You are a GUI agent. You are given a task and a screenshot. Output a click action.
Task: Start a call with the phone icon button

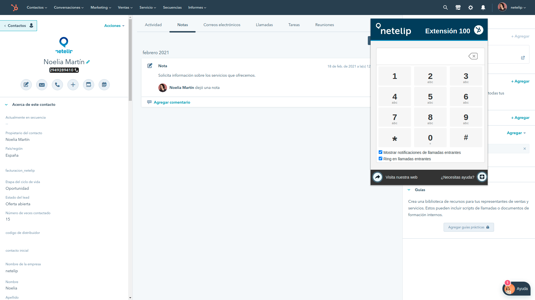point(57,85)
